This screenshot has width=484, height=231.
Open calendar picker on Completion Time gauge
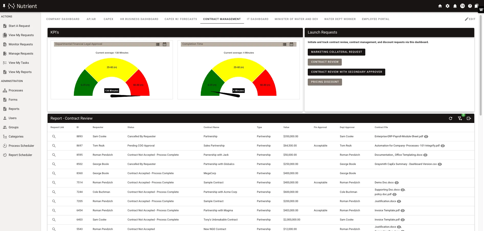[291, 44]
